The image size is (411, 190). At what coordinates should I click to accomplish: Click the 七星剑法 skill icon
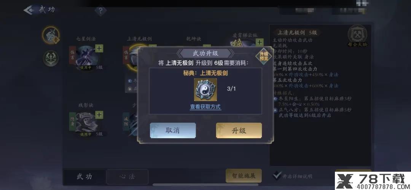click(x=86, y=56)
